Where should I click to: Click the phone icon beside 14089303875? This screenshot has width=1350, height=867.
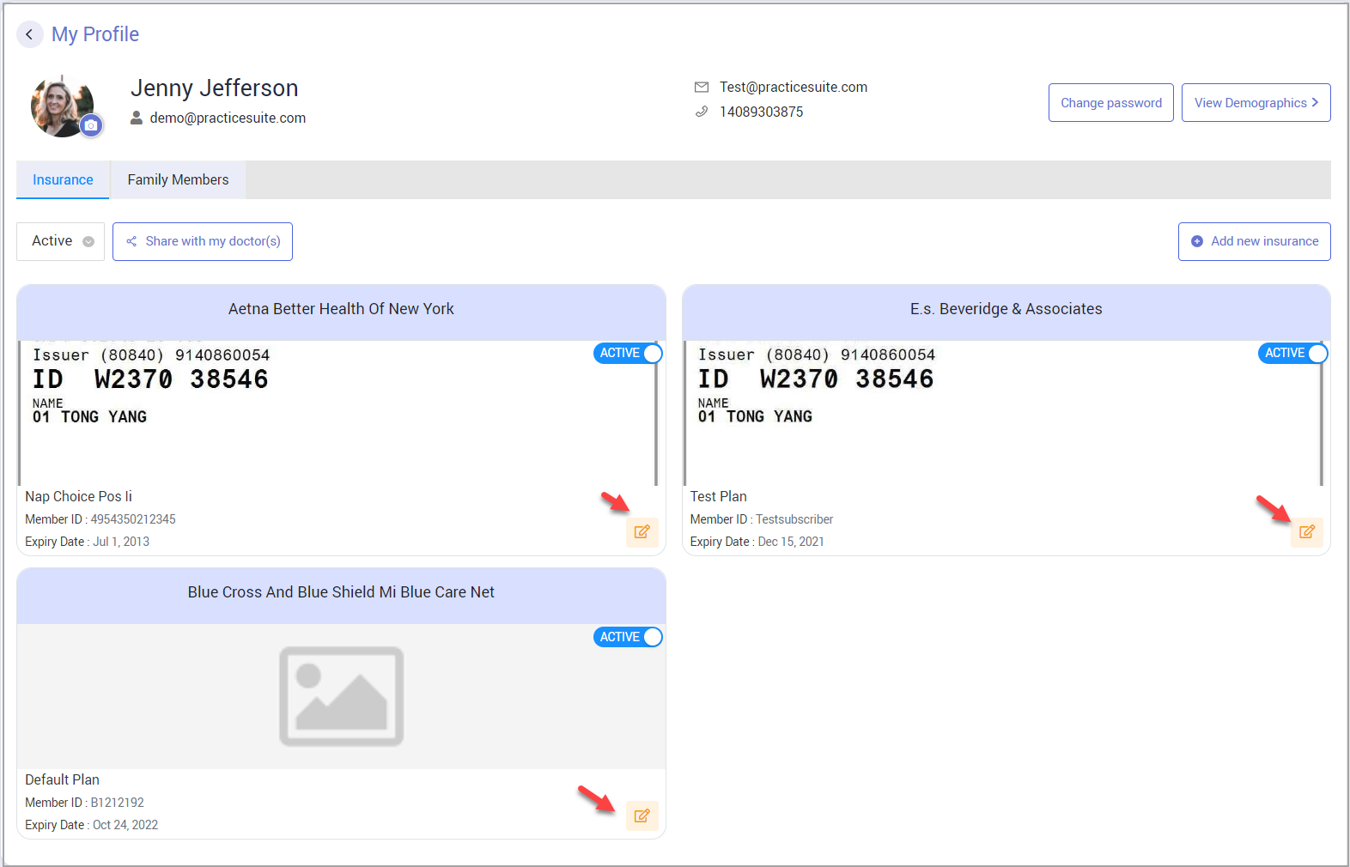pyautogui.click(x=702, y=112)
